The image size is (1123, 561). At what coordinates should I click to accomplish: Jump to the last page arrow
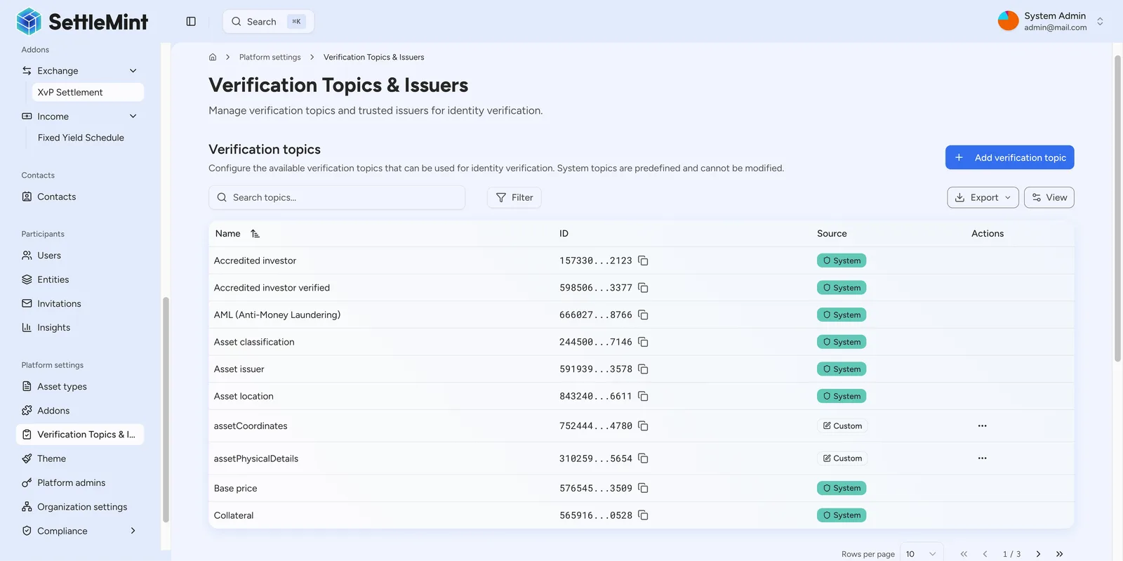(1059, 554)
